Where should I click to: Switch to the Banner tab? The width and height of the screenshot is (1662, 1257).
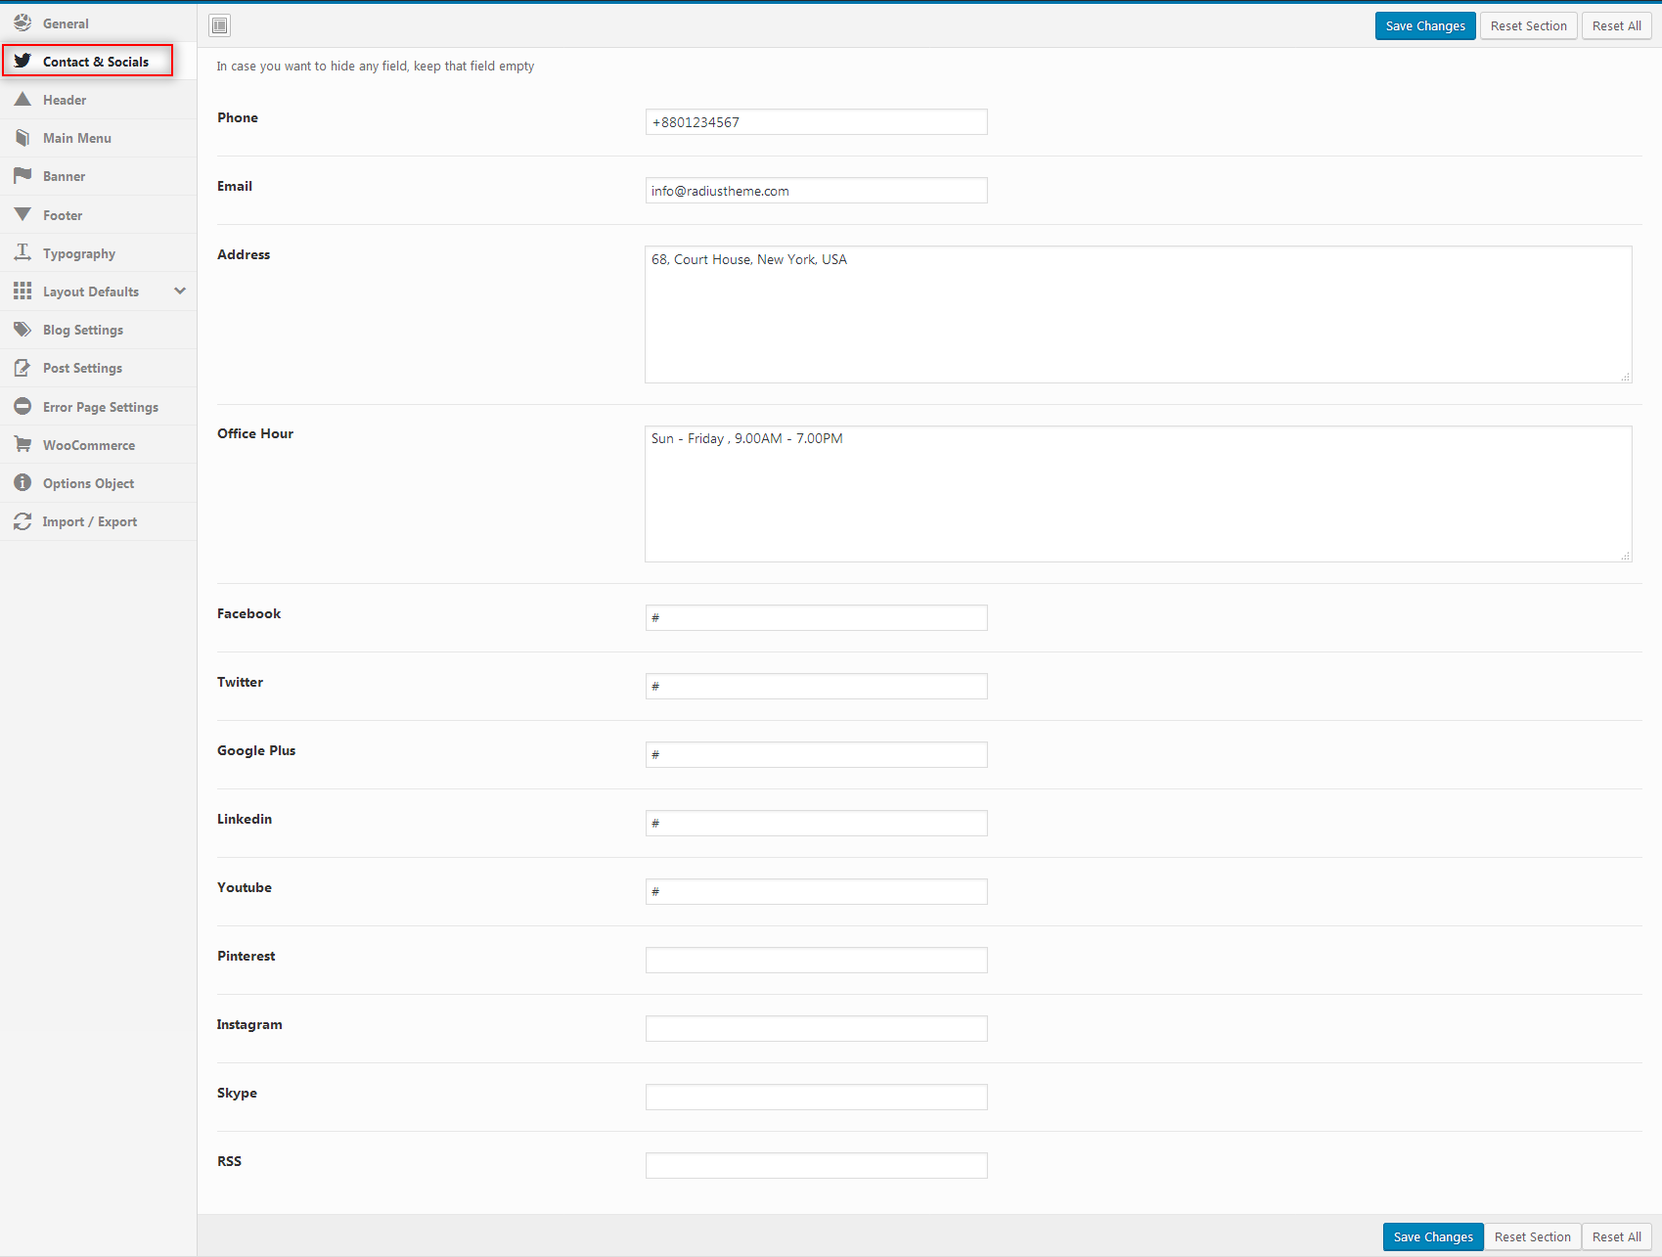coord(98,176)
